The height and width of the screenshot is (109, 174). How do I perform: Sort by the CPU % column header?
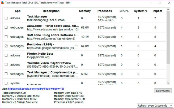click(x=124, y=11)
